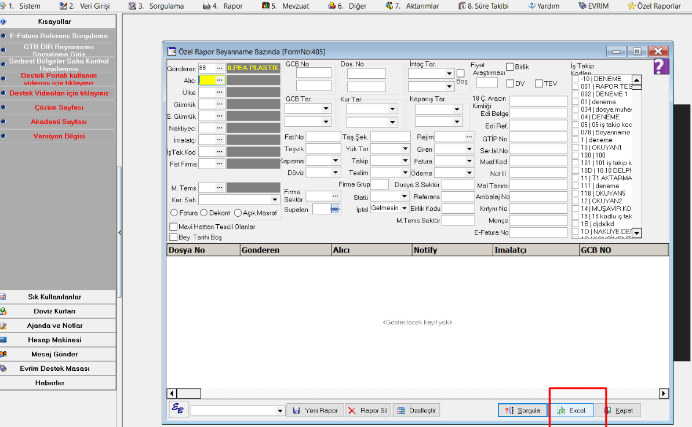This screenshot has height=427, width=692.
Task: Click the Gönderen lookup ellipsis button
Action: (220, 68)
